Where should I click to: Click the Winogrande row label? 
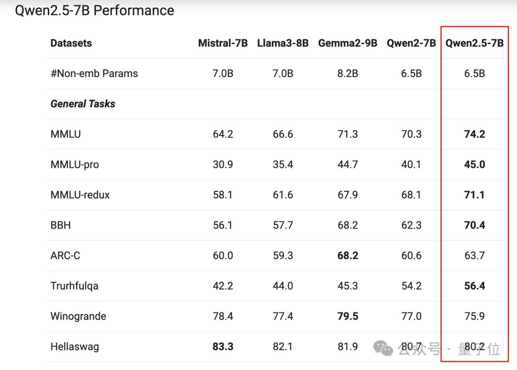point(79,316)
